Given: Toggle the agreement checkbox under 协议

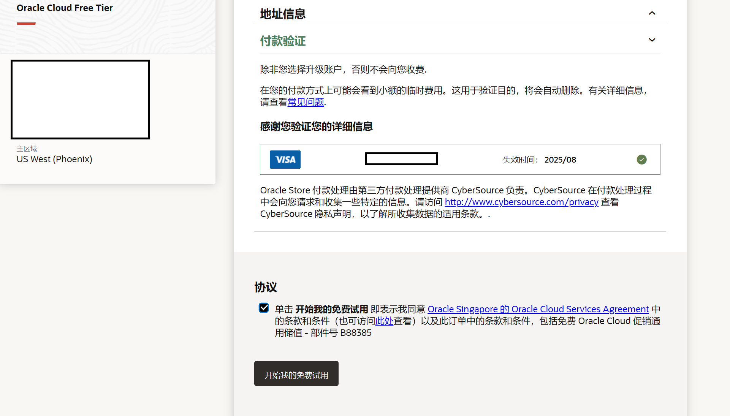Looking at the screenshot, I should point(264,308).
